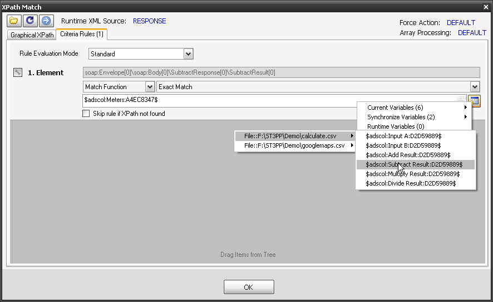The image size is (493, 302).
Task: Expand the Match Function dropdown
Action: coord(150,86)
